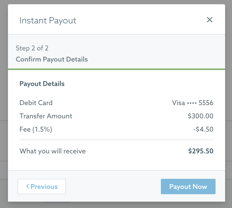Click the green step progress bar
The width and height of the screenshot is (232, 208).
click(x=117, y=69)
